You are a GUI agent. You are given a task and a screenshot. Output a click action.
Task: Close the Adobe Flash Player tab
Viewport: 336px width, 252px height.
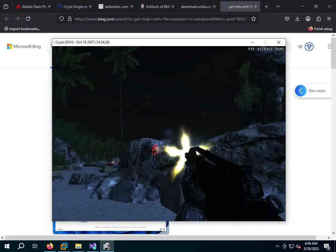(x=49, y=7)
